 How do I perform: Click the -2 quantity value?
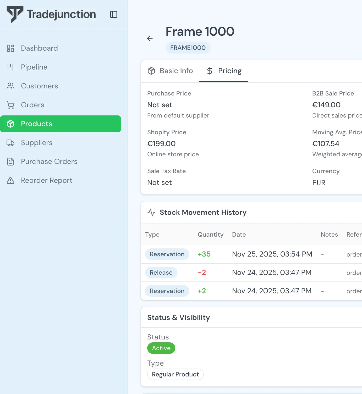click(202, 273)
